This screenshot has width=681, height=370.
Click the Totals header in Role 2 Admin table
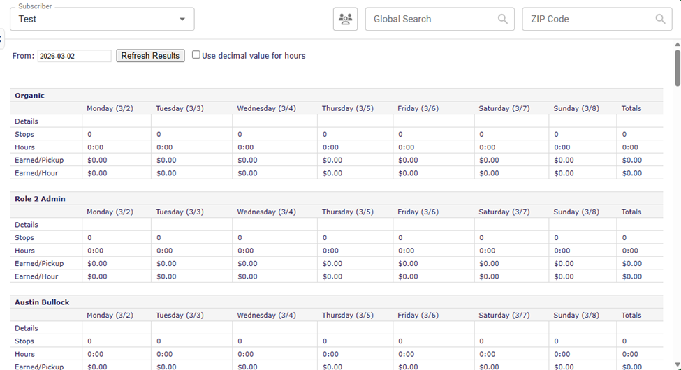pos(631,212)
